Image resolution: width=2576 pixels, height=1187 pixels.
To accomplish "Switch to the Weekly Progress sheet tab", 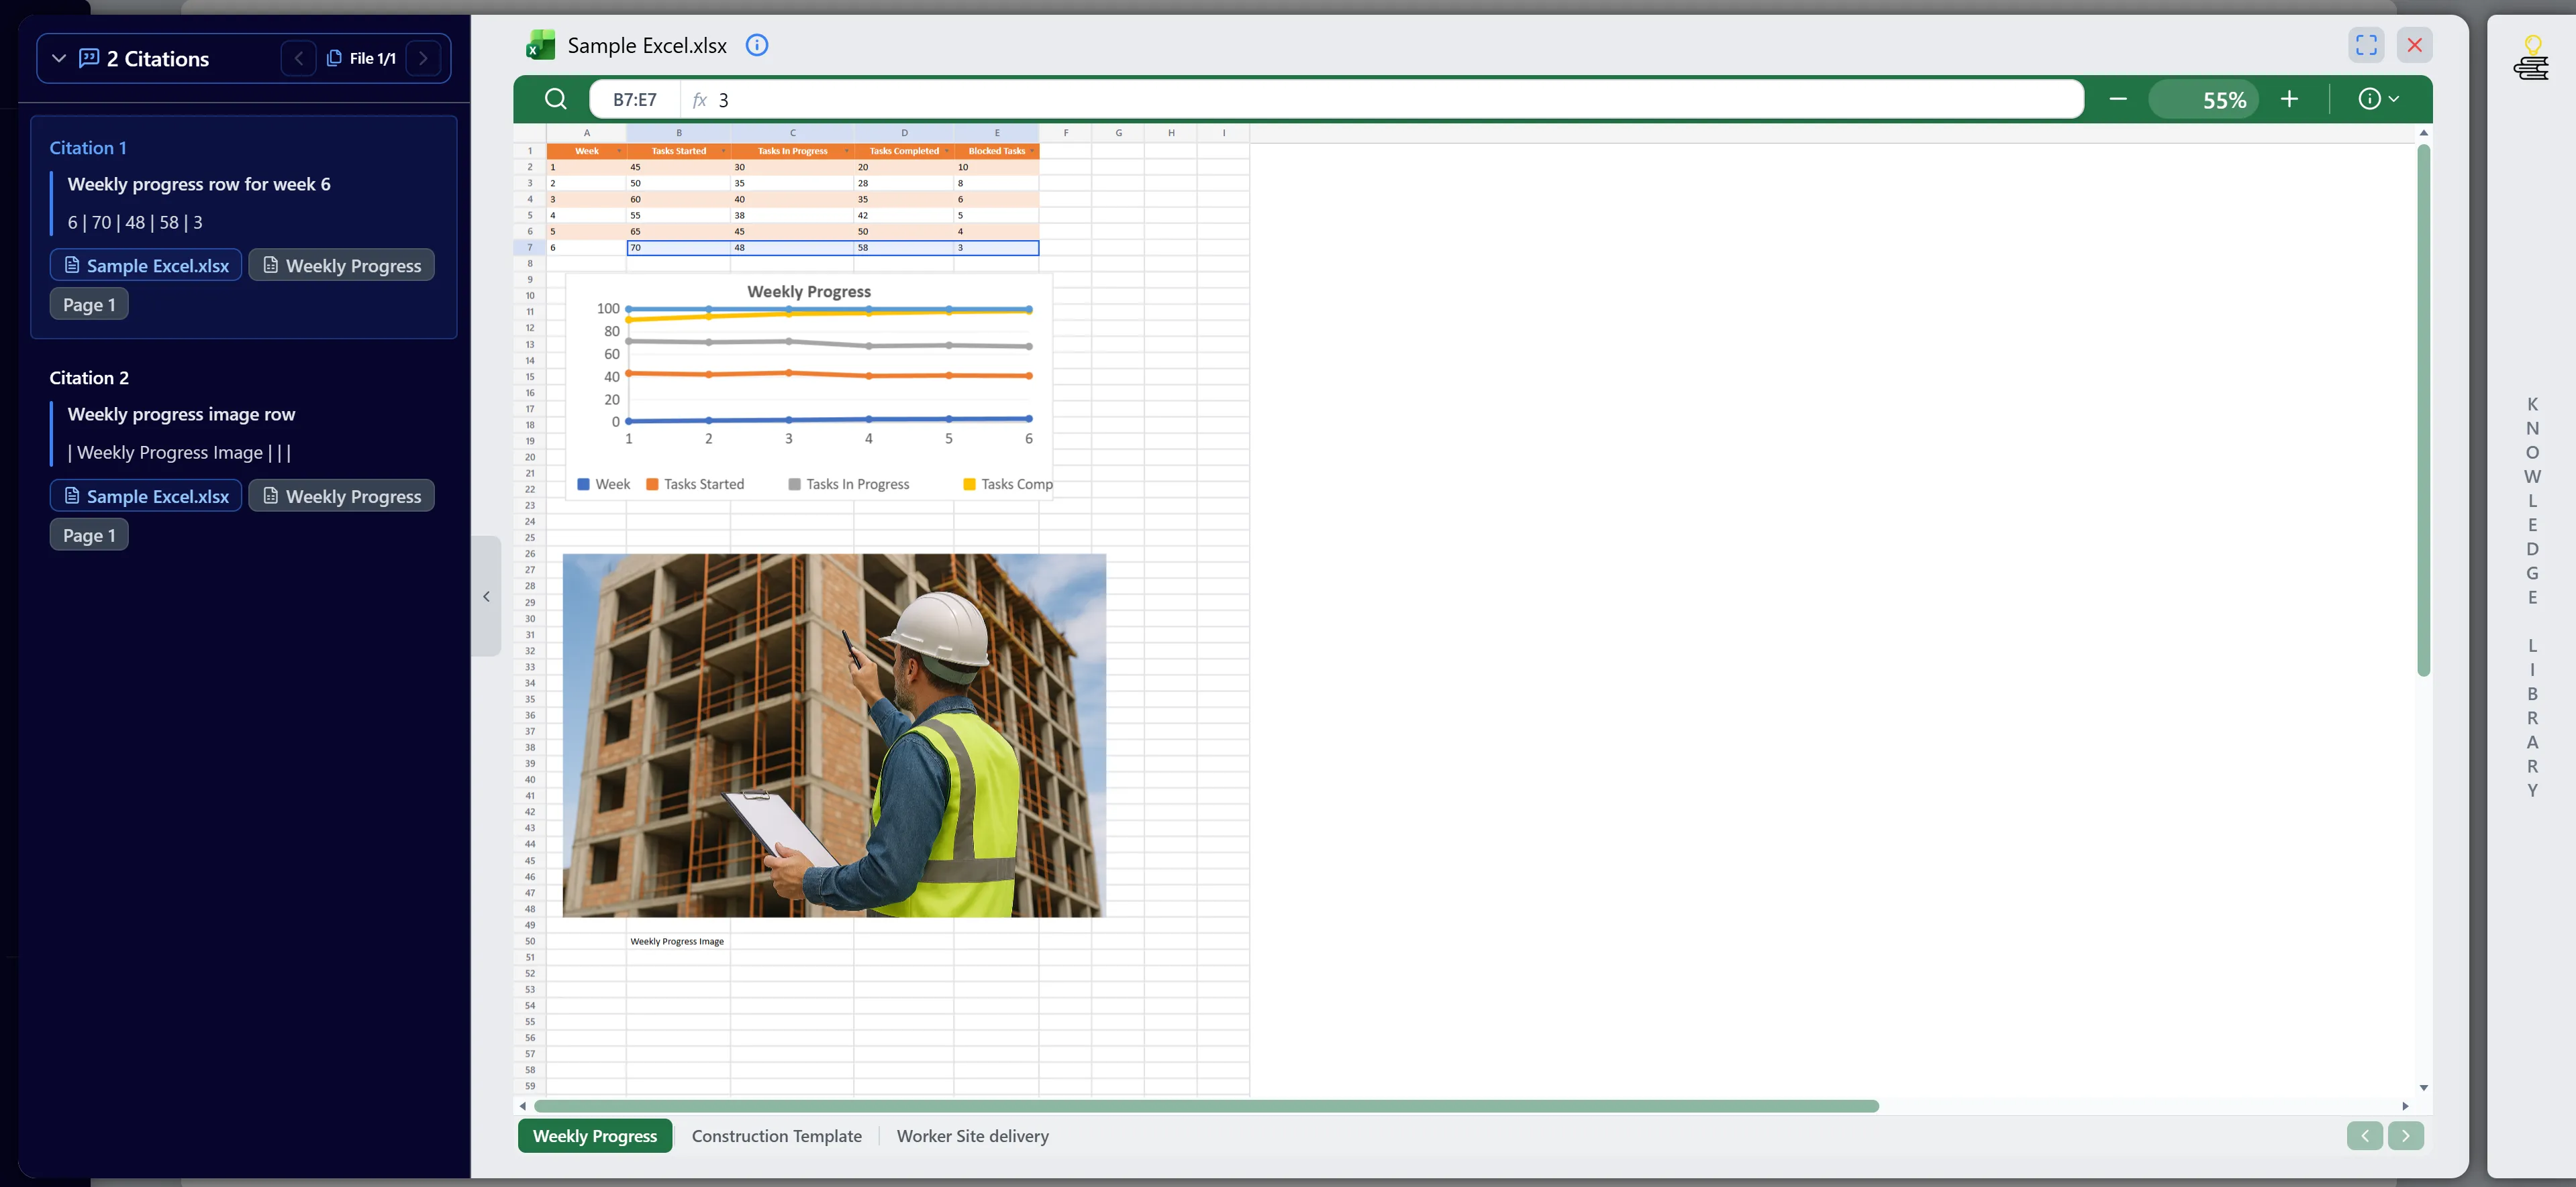I will pyautogui.click(x=595, y=1136).
